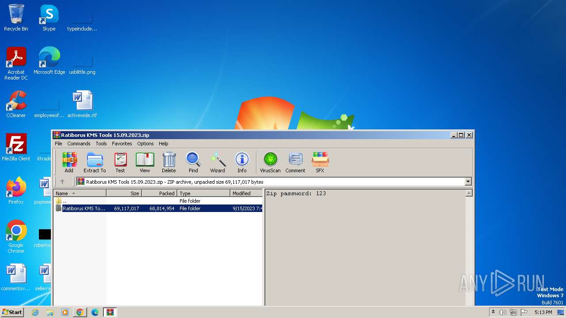Select the Firefox desktop icon
This screenshot has height=318, width=566.
coord(16,191)
